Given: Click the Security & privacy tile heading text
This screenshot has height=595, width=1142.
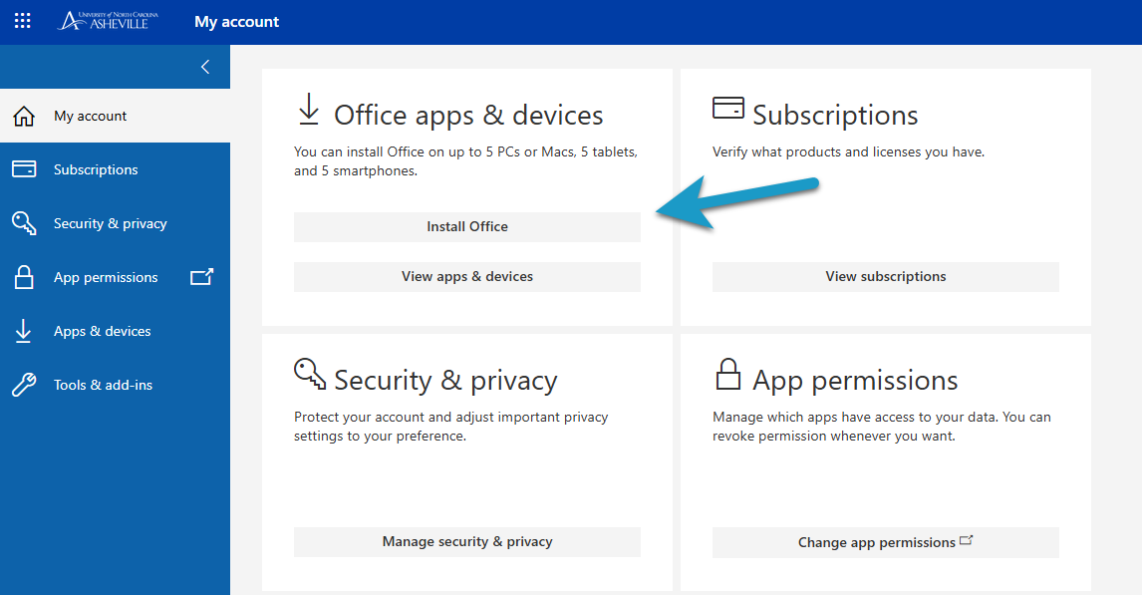Looking at the screenshot, I should 445,380.
